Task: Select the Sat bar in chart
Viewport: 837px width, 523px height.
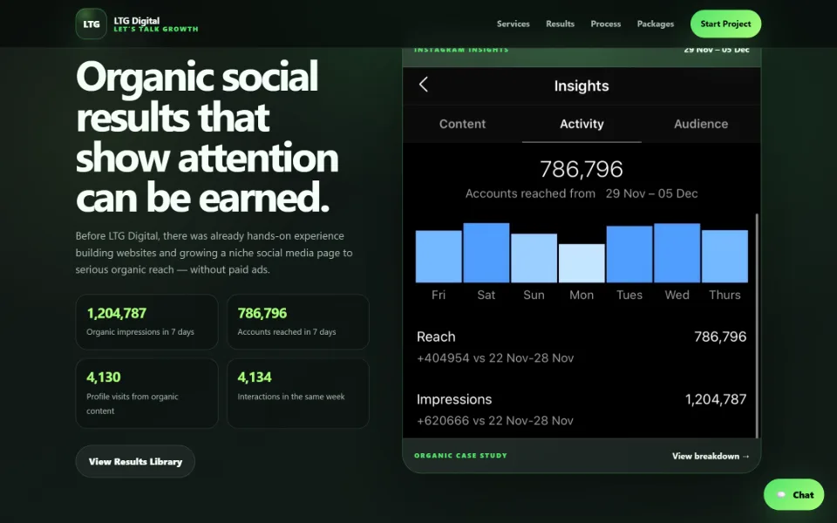Action: pos(487,253)
